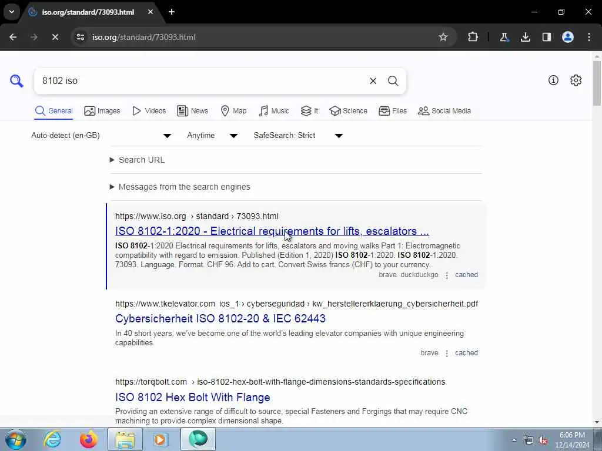
Task: Open the user profile avatar
Action: 568,37
